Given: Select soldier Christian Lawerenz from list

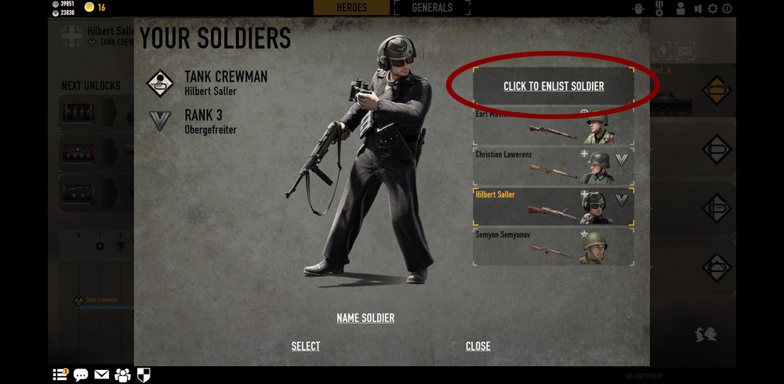Looking at the screenshot, I should tap(554, 166).
